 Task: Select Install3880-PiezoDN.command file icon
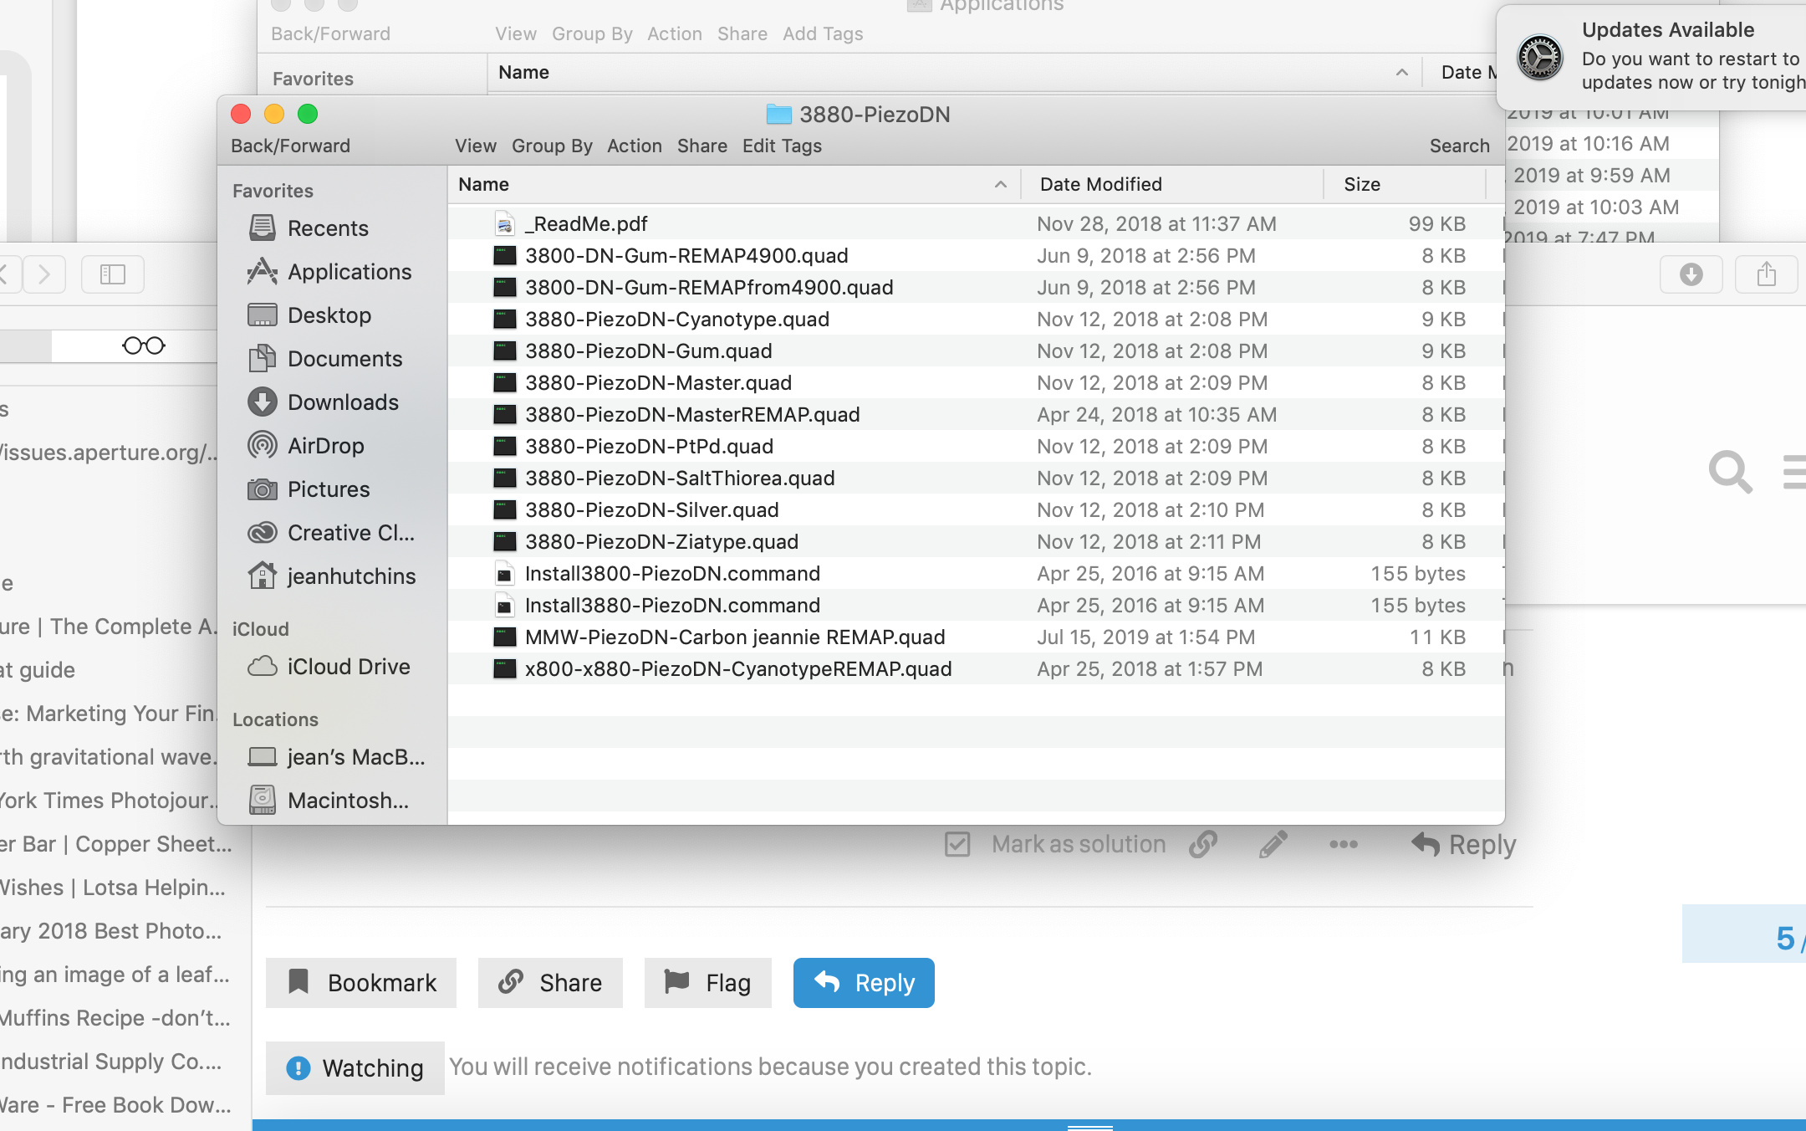tap(504, 606)
